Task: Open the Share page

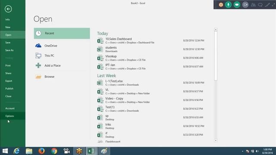Action: (8, 73)
